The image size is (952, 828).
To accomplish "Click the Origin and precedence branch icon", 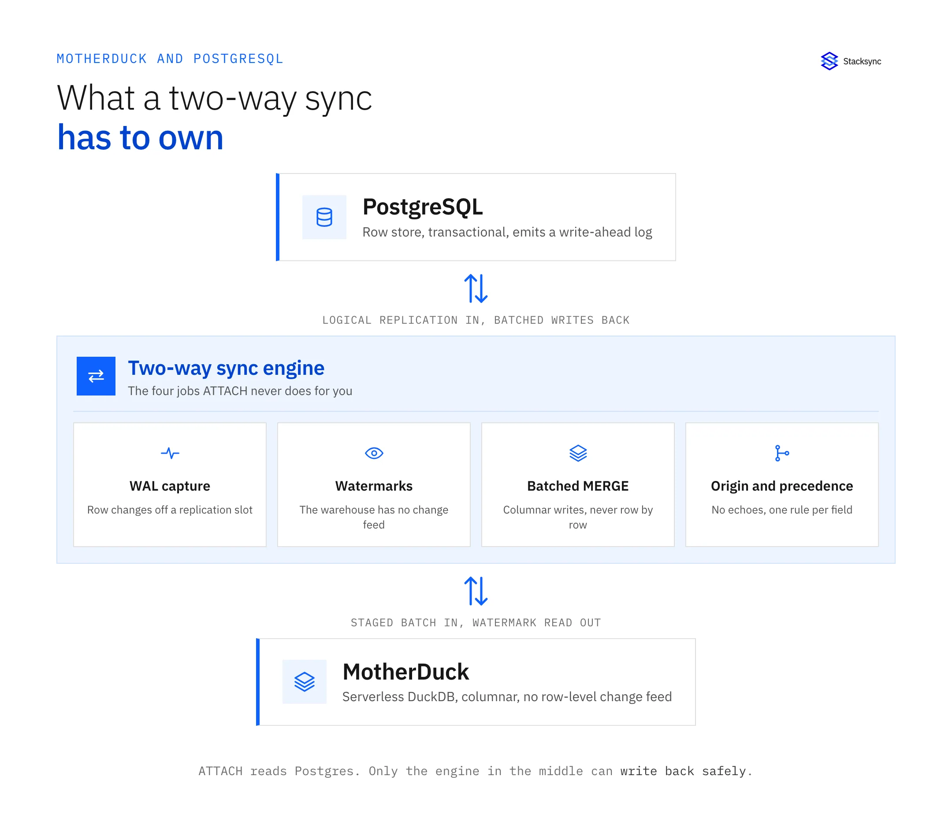I will (x=782, y=453).
